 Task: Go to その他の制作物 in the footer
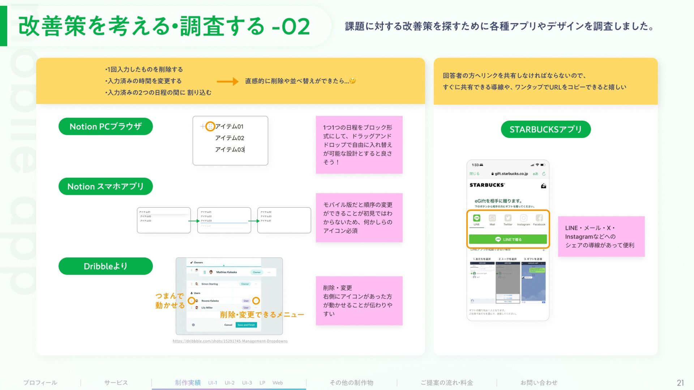[351, 382]
